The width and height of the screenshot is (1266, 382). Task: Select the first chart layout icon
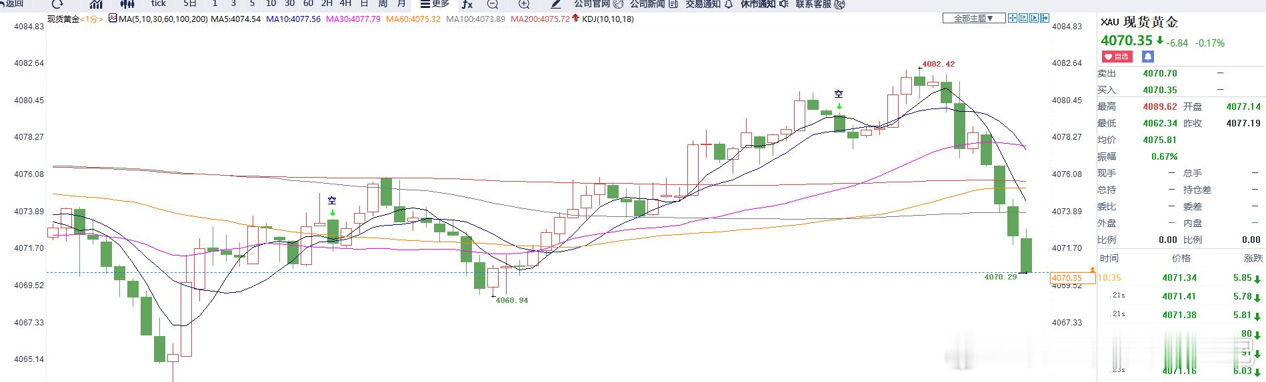tap(1013, 18)
